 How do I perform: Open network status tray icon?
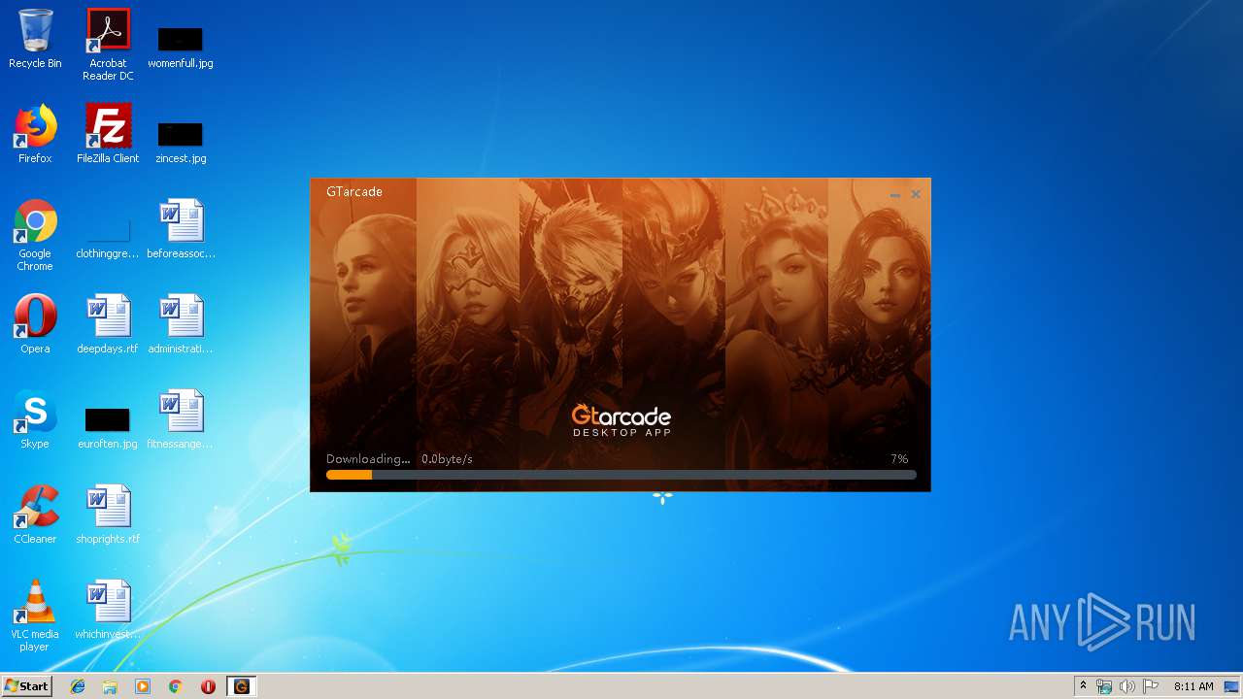point(1104,686)
